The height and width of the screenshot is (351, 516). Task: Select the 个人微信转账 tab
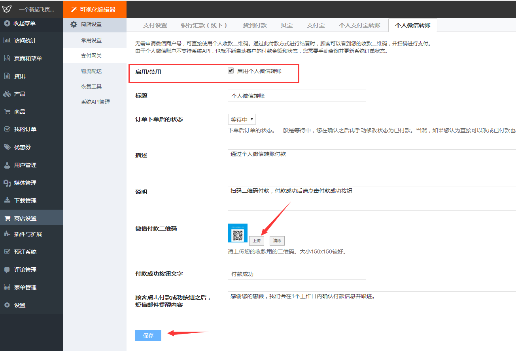point(413,25)
